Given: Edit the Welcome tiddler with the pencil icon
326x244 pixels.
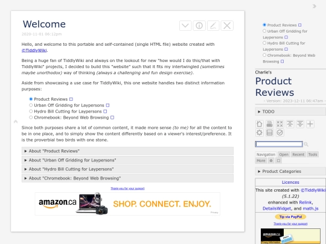Looking at the screenshot, I should (213, 26).
